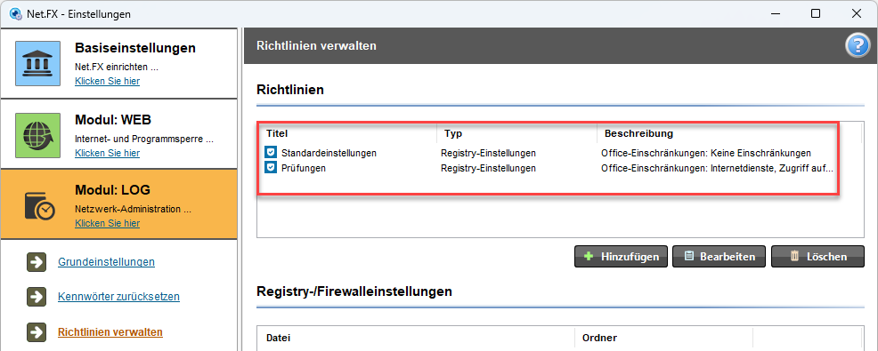Open the Grundeinstellungen link
Screen dimensions: 878x351
[x=106, y=261]
